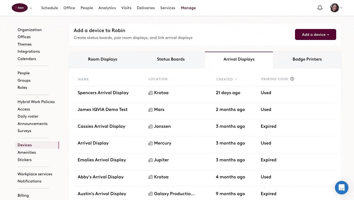Switch to the Room Displays tab
The width and height of the screenshot is (354, 200).
click(x=102, y=59)
